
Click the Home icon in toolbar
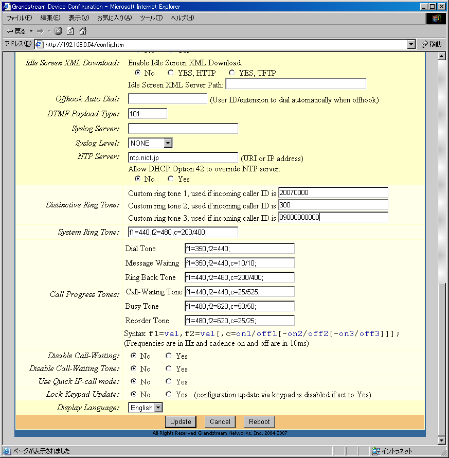83,31
